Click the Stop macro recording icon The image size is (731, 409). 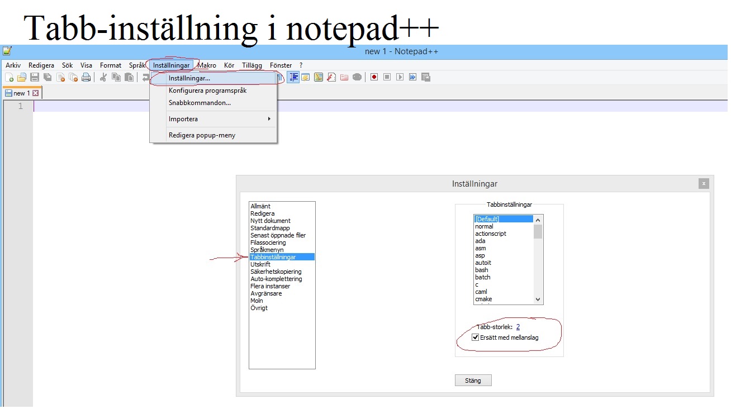pyautogui.click(x=387, y=77)
